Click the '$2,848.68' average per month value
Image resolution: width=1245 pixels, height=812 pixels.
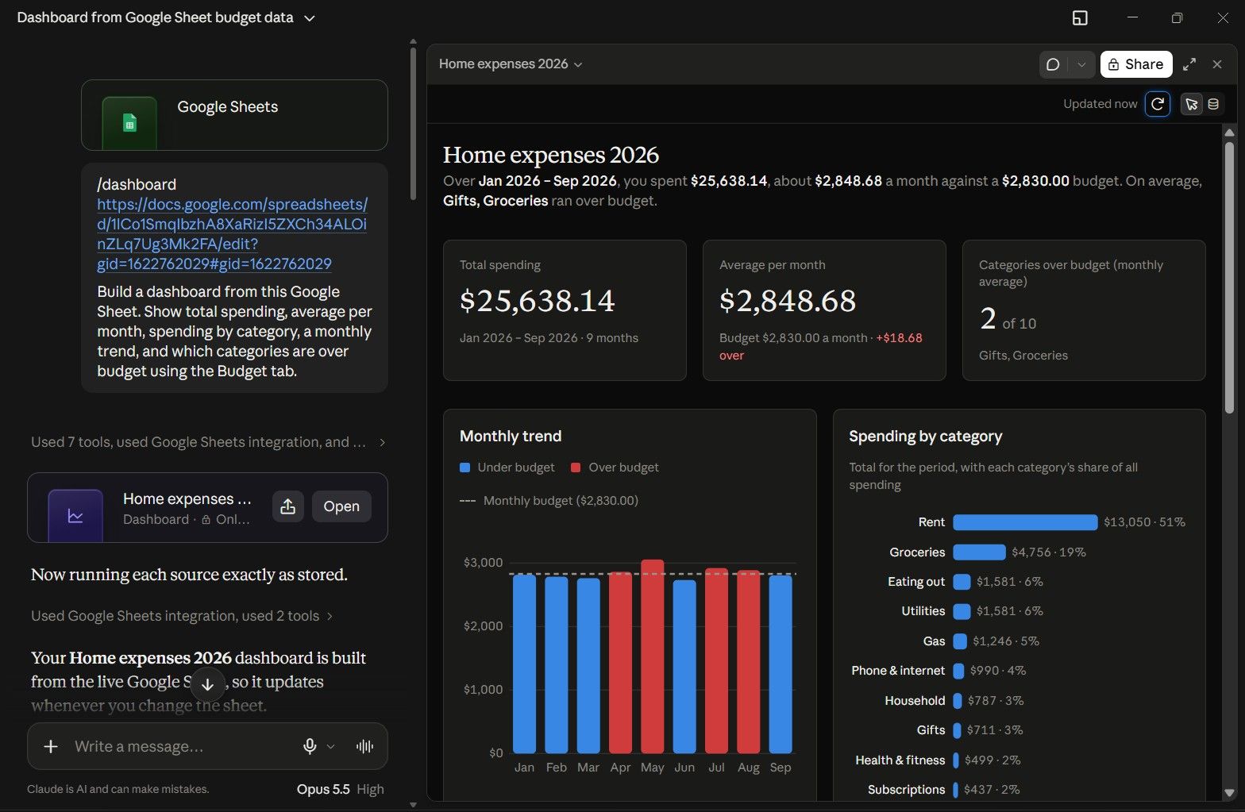[788, 301]
